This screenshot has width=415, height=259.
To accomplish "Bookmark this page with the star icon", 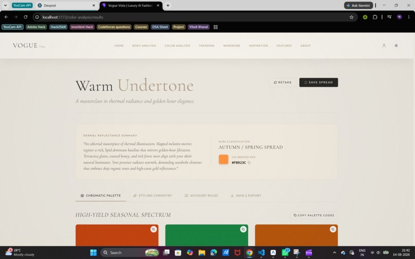I will pos(351,17).
